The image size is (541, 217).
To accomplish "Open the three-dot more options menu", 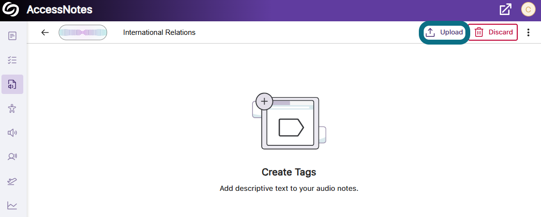I will tap(528, 32).
